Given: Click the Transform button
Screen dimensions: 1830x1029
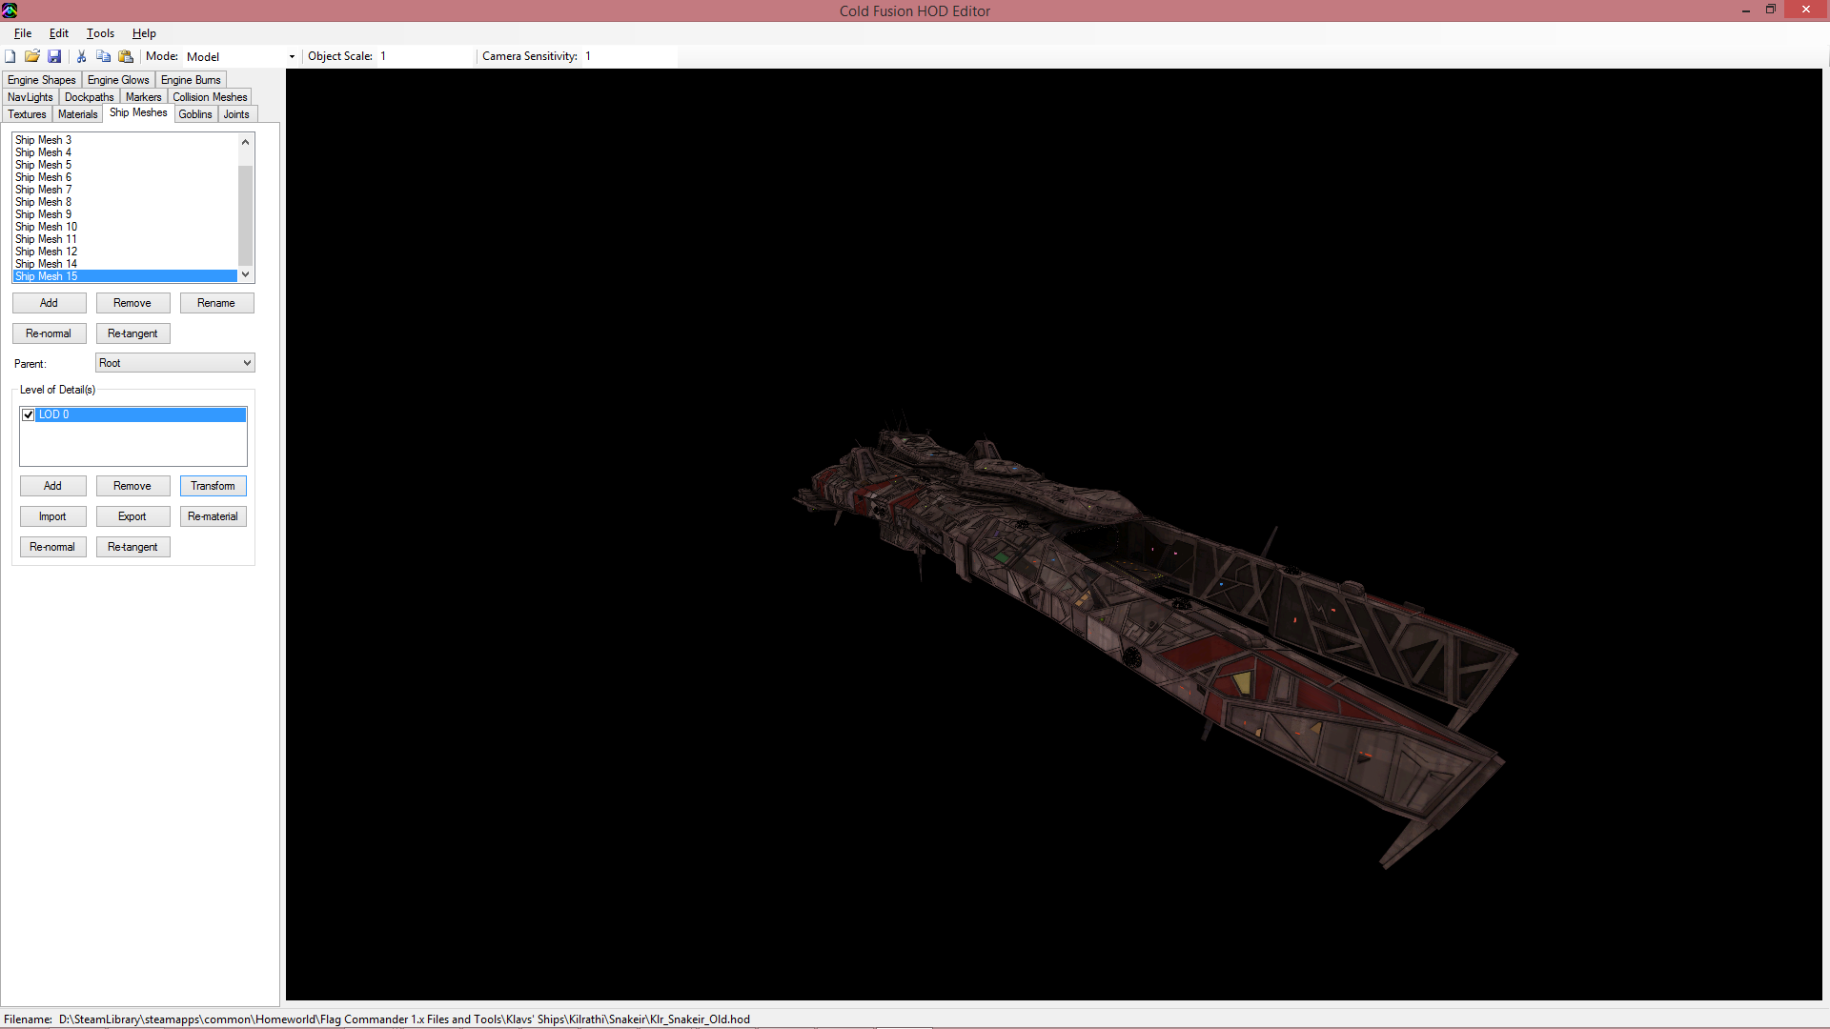Looking at the screenshot, I should click(213, 486).
